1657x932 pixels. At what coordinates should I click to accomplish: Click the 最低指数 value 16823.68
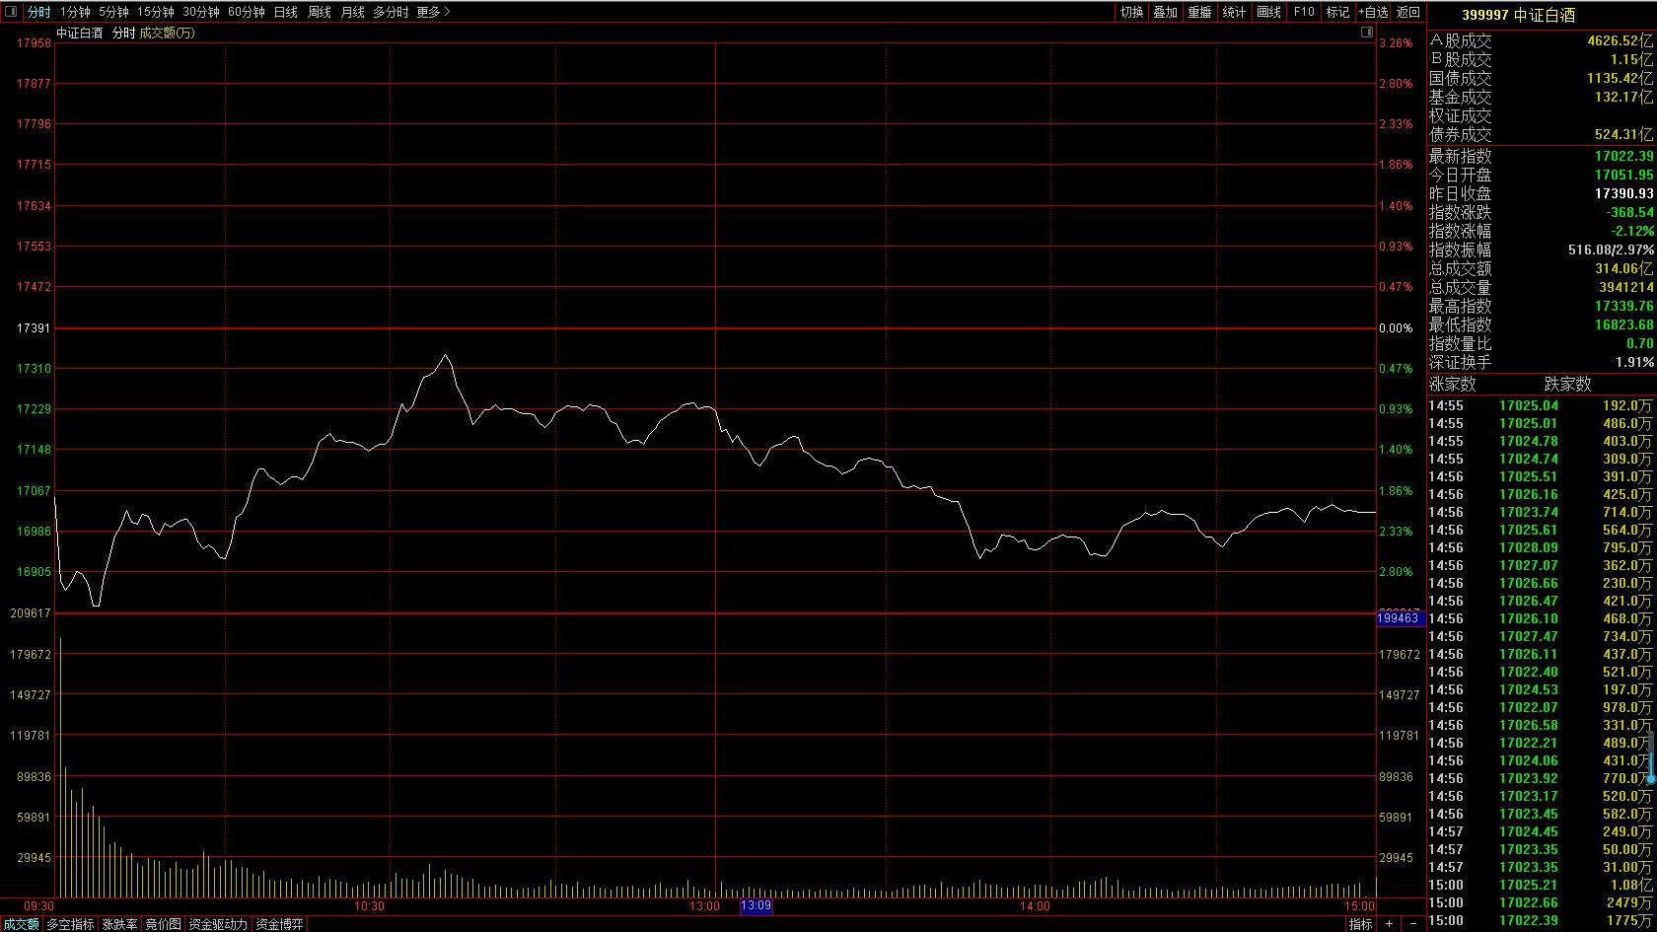pos(1623,324)
